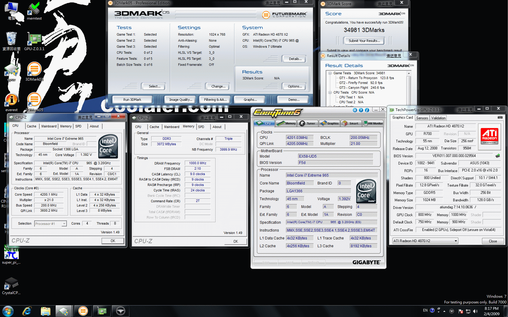Click OK in the left CPU-Z window

[x=113, y=241]
